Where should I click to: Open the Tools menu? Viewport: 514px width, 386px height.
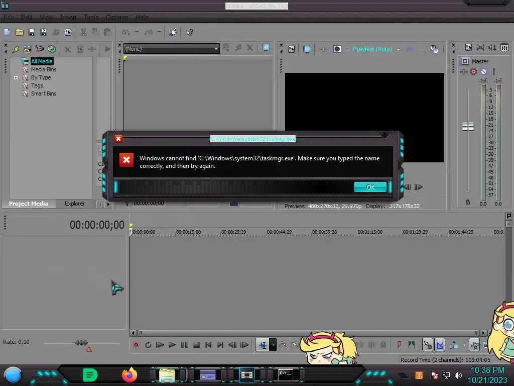pos(91,17)
